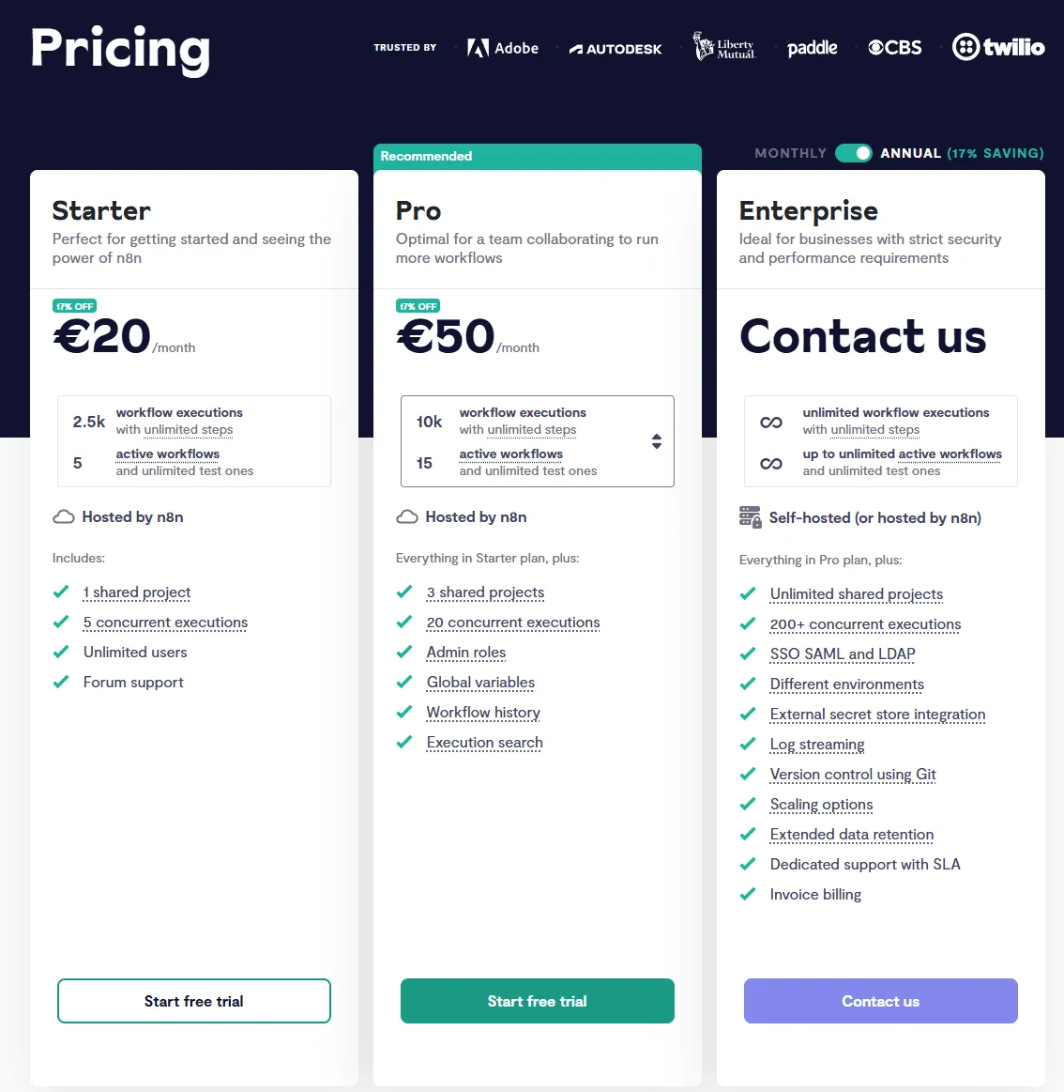Click the Paddle logo
1064x1092 pixels.
pyautogui.click(x=812, y=48)
